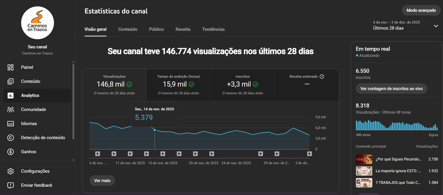This screenshot has height=195, width=443.
Task: Click the green checkmark beside 15,9 mil
Action: point(192,84)
